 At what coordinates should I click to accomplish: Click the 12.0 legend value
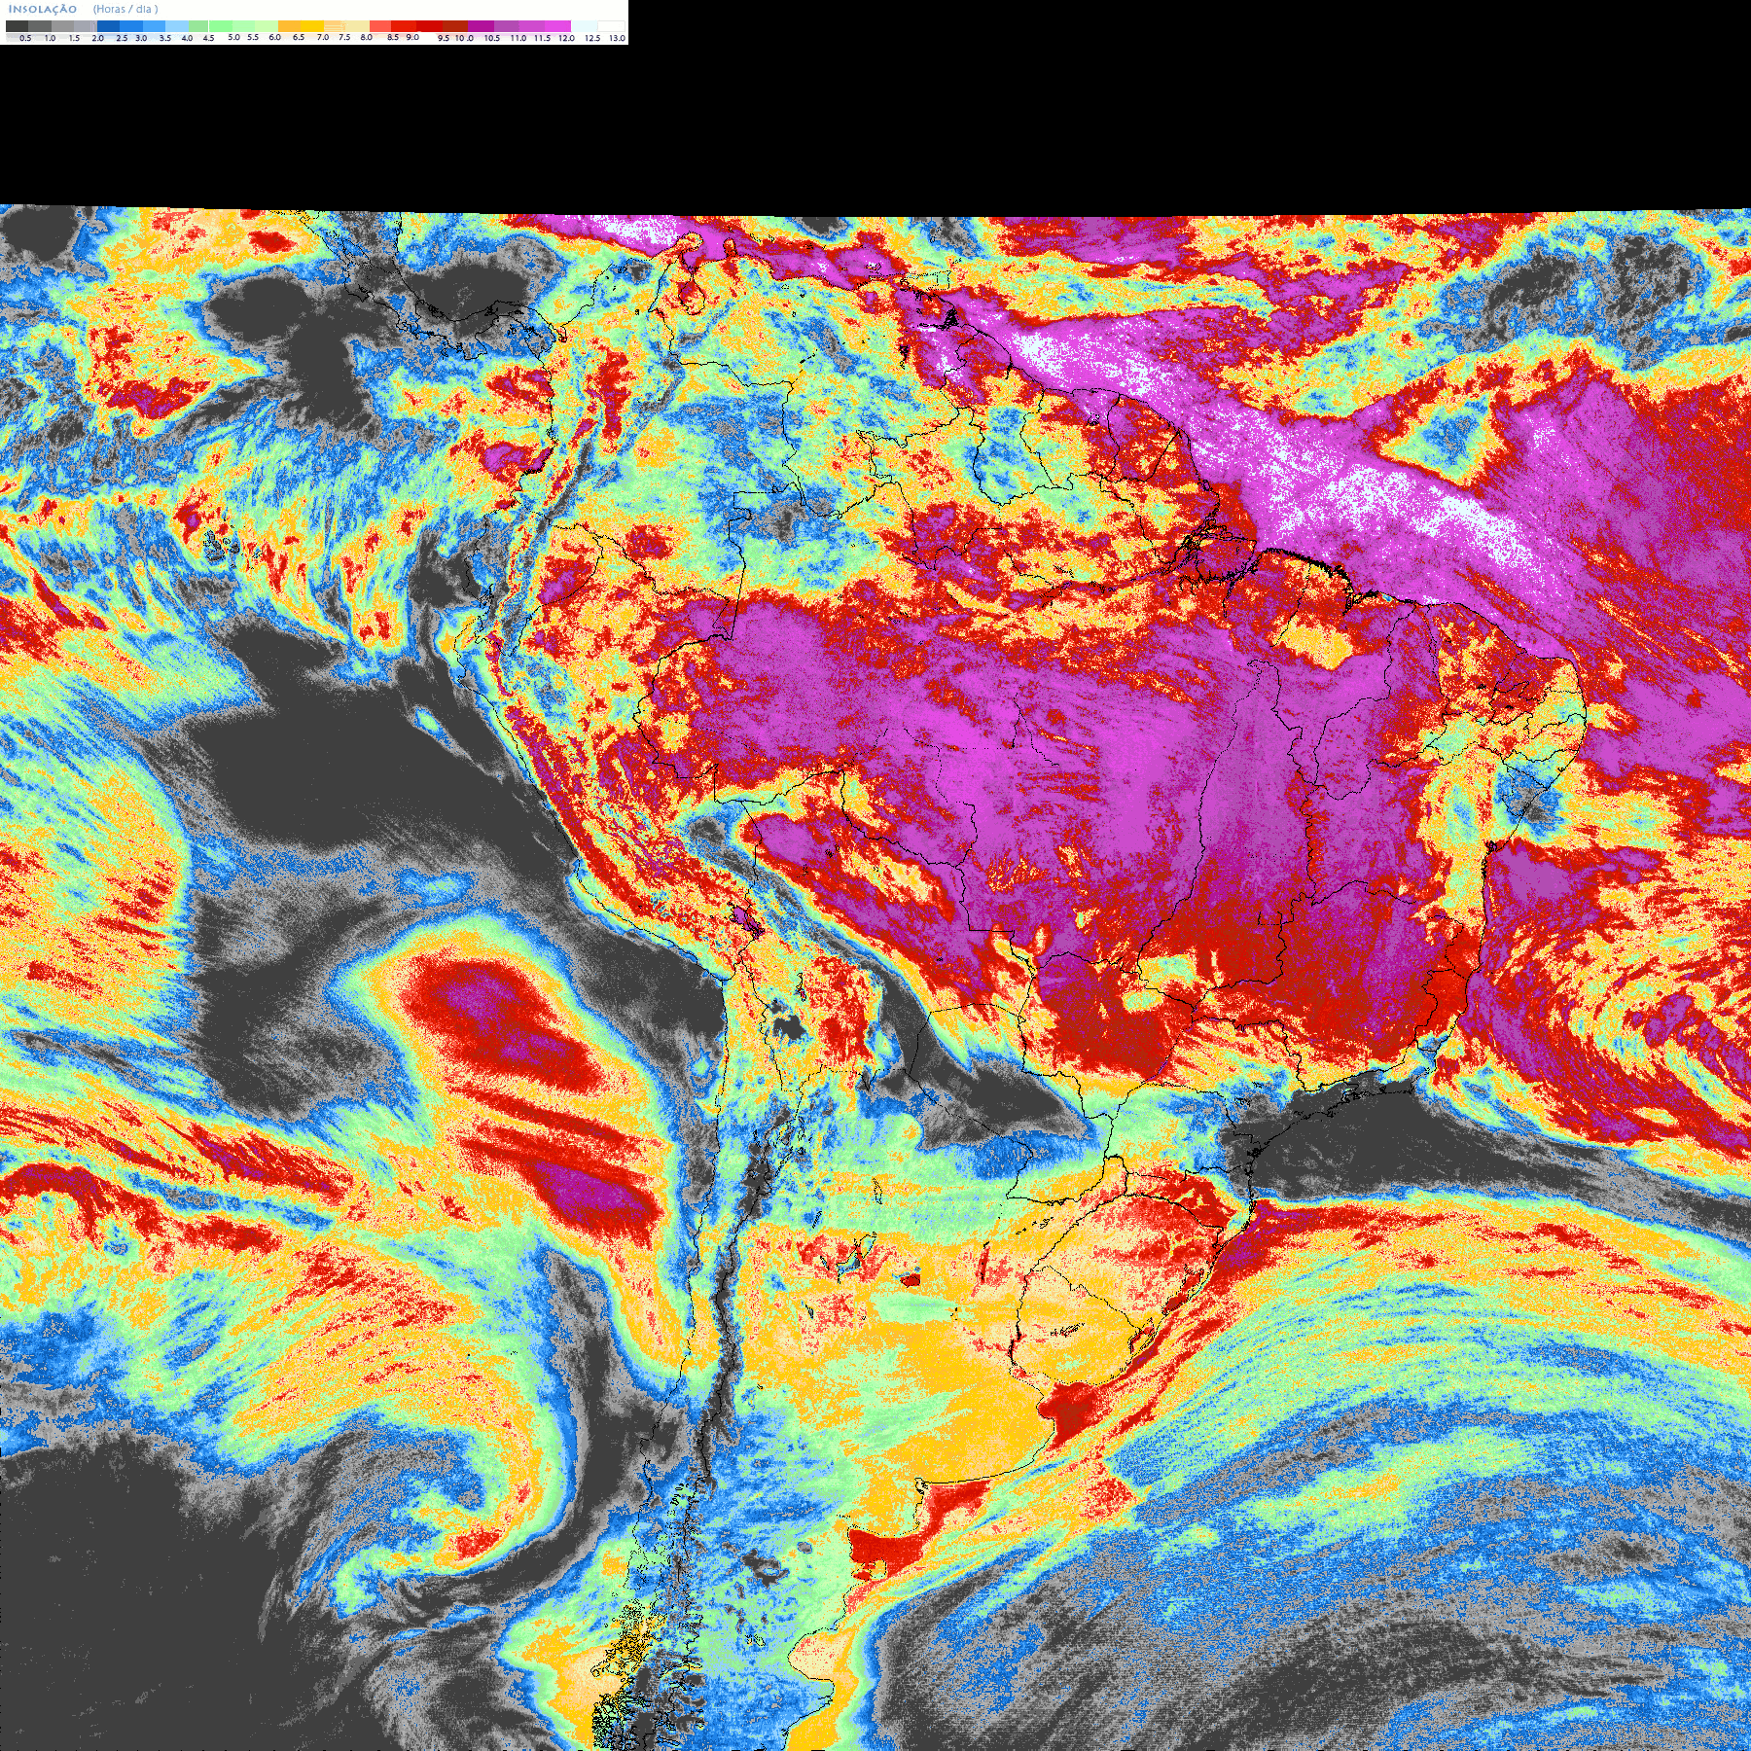coord(567,38)
